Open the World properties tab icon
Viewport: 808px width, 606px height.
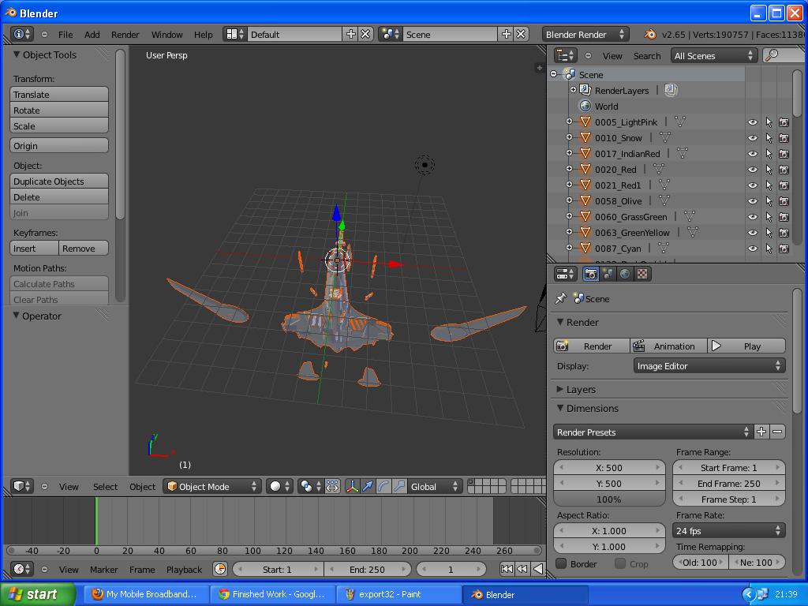click(x=625, y=274)
